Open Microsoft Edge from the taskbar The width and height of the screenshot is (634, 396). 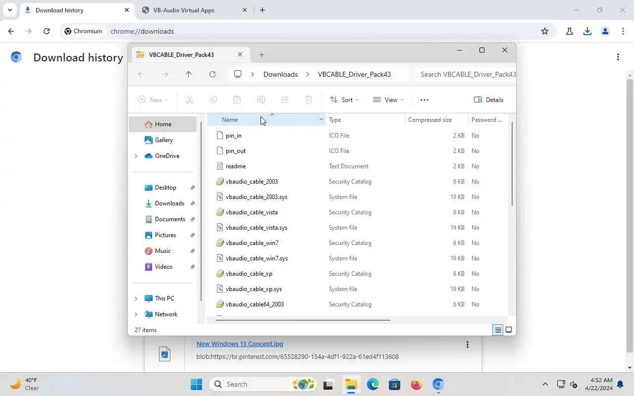[373, 384]
